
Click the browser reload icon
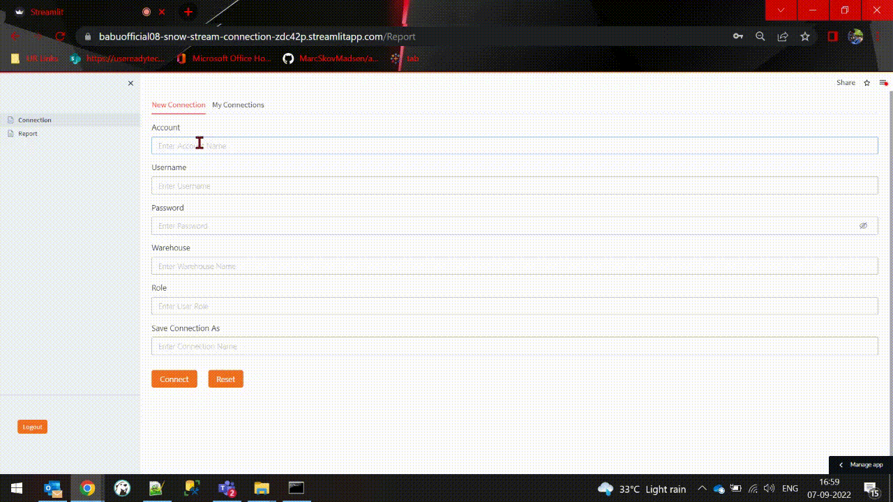coord(60,36)
